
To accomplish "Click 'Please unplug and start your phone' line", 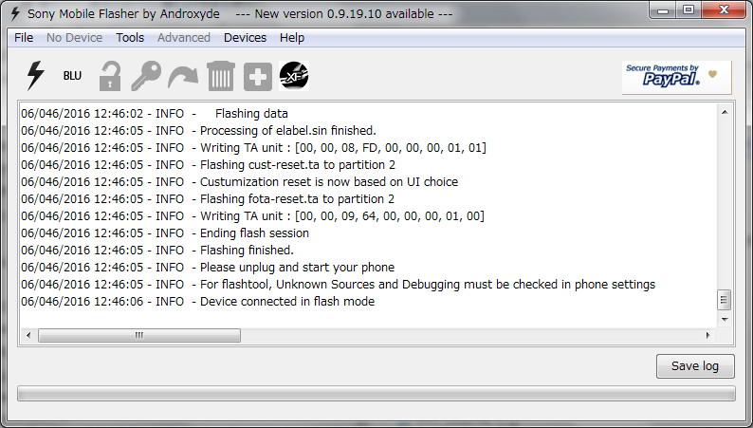I will pyautogui.click(x=208, y=267).
